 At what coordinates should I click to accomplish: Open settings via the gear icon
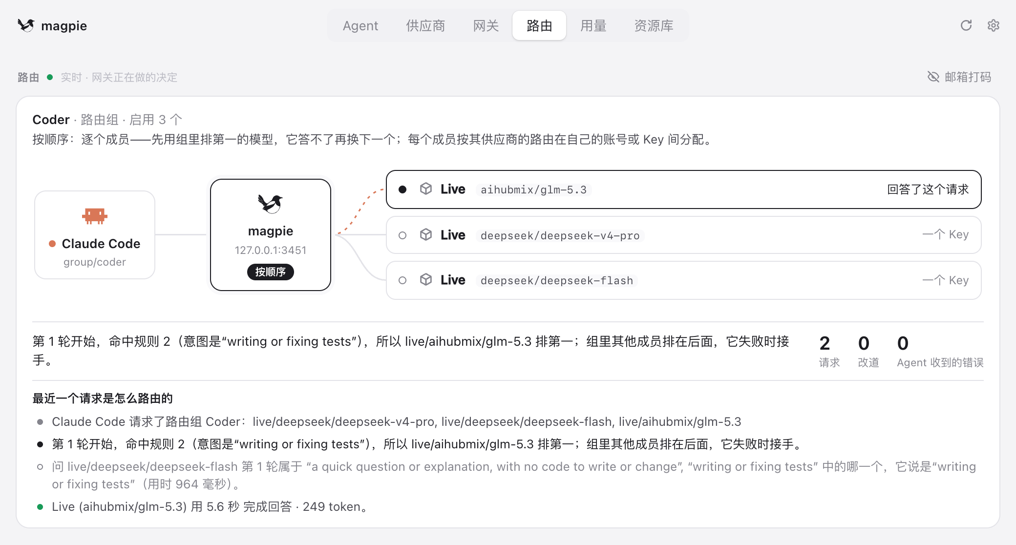point(994,25)
